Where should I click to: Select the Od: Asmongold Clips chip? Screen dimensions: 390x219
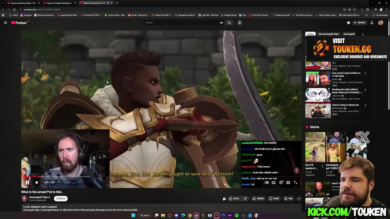328,34
